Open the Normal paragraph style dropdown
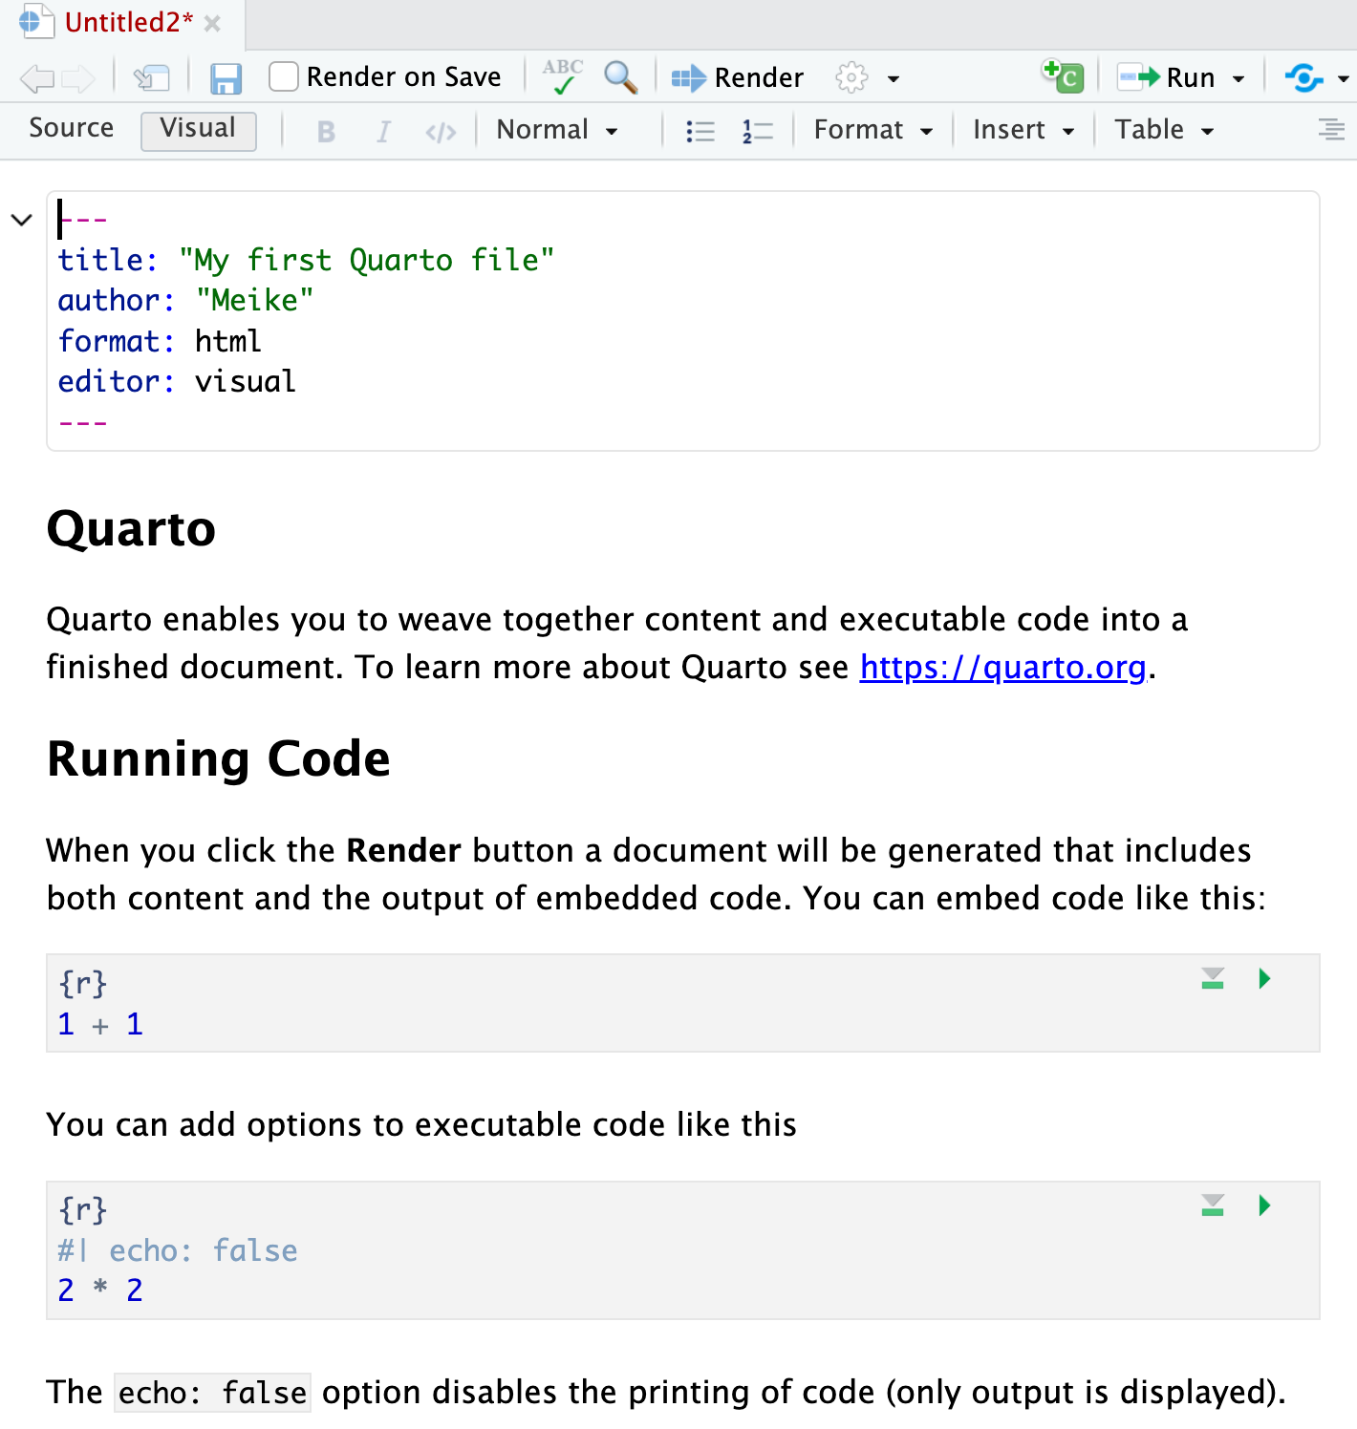This screenshot has height=1429, width=1357. (x=557, y=130)
